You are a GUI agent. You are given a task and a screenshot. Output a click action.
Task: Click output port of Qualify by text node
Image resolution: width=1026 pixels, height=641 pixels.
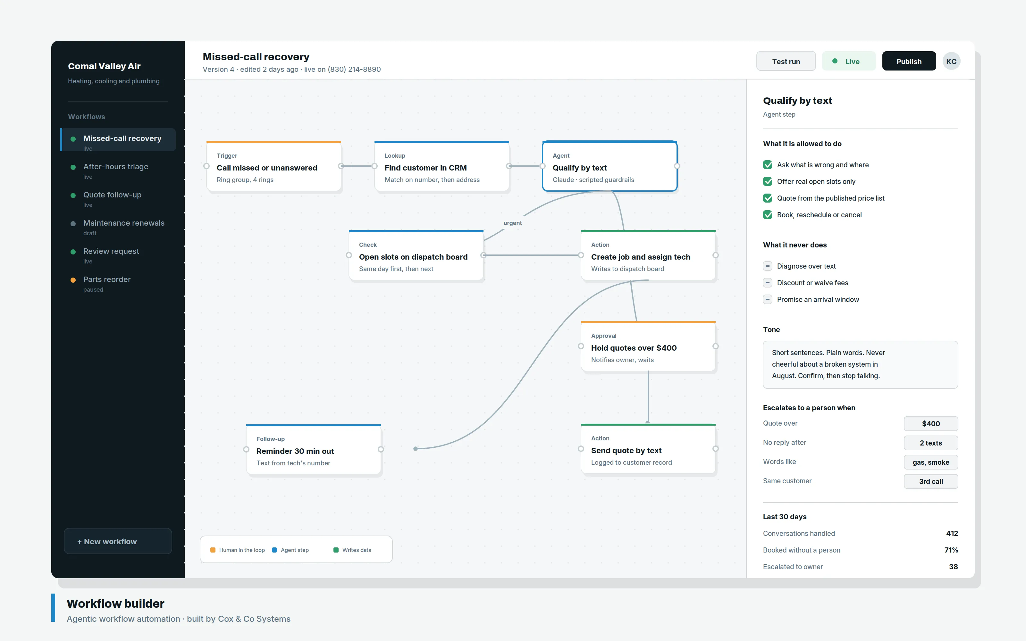click(677, 166)
